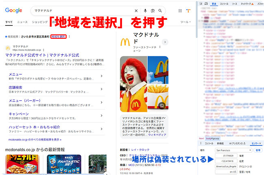Open the ウィキペディア source link
The width and height of the screenshot is (264, 175).
[x=157, y=135]
